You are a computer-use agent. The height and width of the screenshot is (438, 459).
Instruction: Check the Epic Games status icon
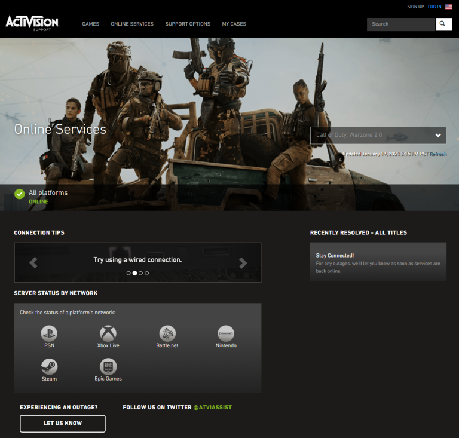(108, 366)
